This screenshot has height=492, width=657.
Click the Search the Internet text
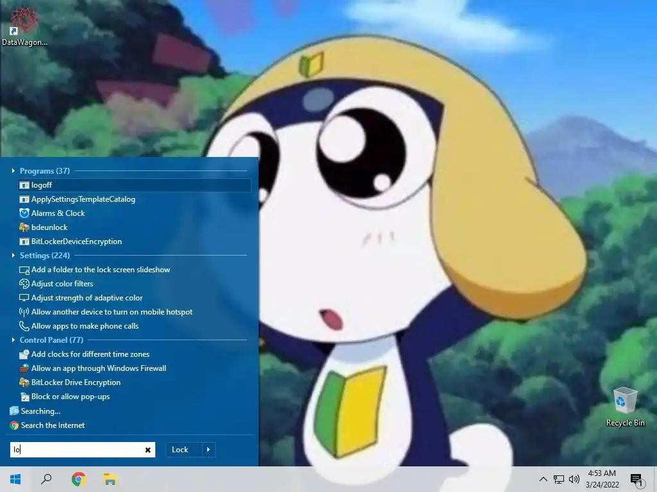53,425
